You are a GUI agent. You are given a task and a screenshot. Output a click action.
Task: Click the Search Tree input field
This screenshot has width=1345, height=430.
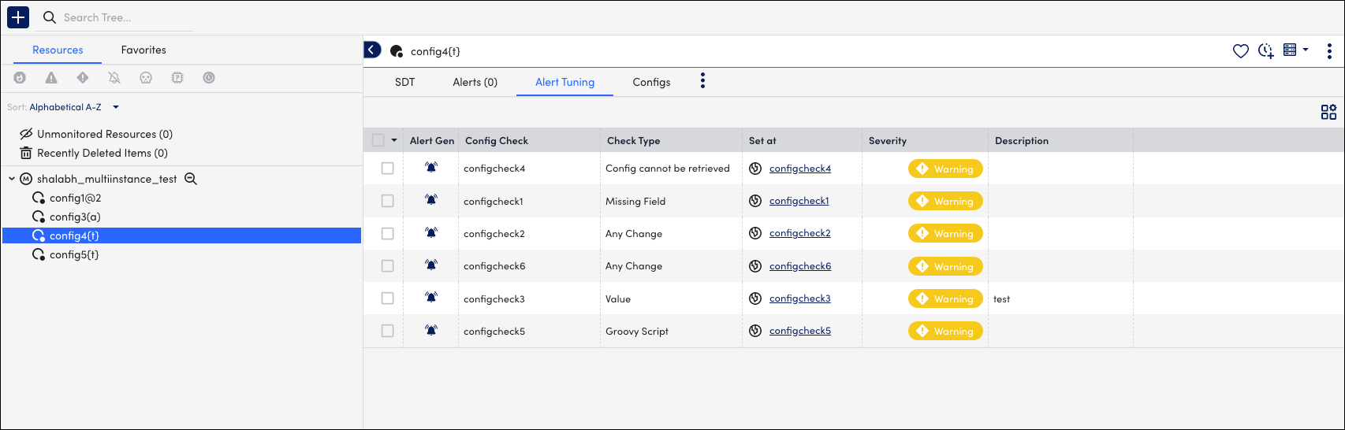[126, 17]
